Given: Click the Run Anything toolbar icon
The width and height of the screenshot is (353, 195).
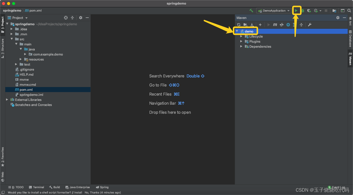Looking at the screenshot, I should [x=342, y=11].
